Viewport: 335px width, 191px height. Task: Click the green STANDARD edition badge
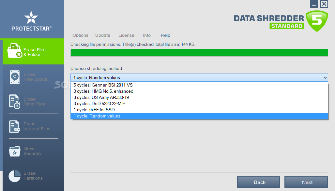coord(286,26)
